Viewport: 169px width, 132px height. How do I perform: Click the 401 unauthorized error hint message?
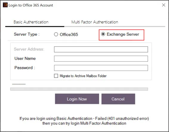(84, 121)
